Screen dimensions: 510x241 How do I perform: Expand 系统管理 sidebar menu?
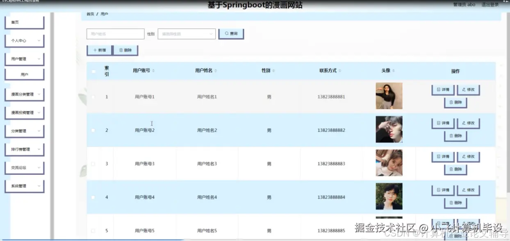pyautogui.click(x=24, y=186)
